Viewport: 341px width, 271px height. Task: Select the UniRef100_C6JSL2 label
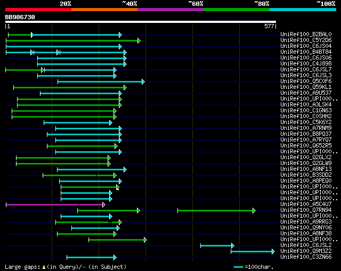306,245
